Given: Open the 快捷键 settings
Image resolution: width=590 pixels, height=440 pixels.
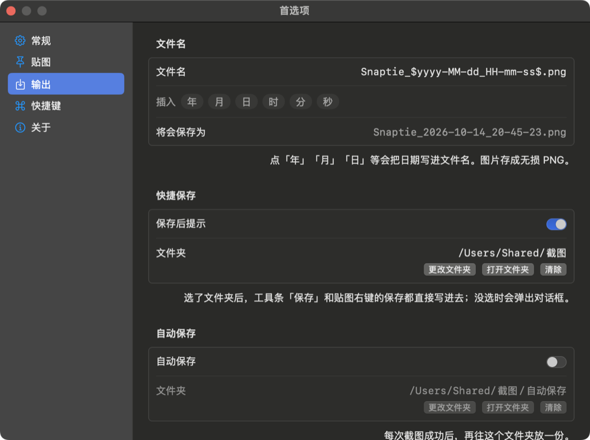Looking at the screenshot, I should coord(66,106).
